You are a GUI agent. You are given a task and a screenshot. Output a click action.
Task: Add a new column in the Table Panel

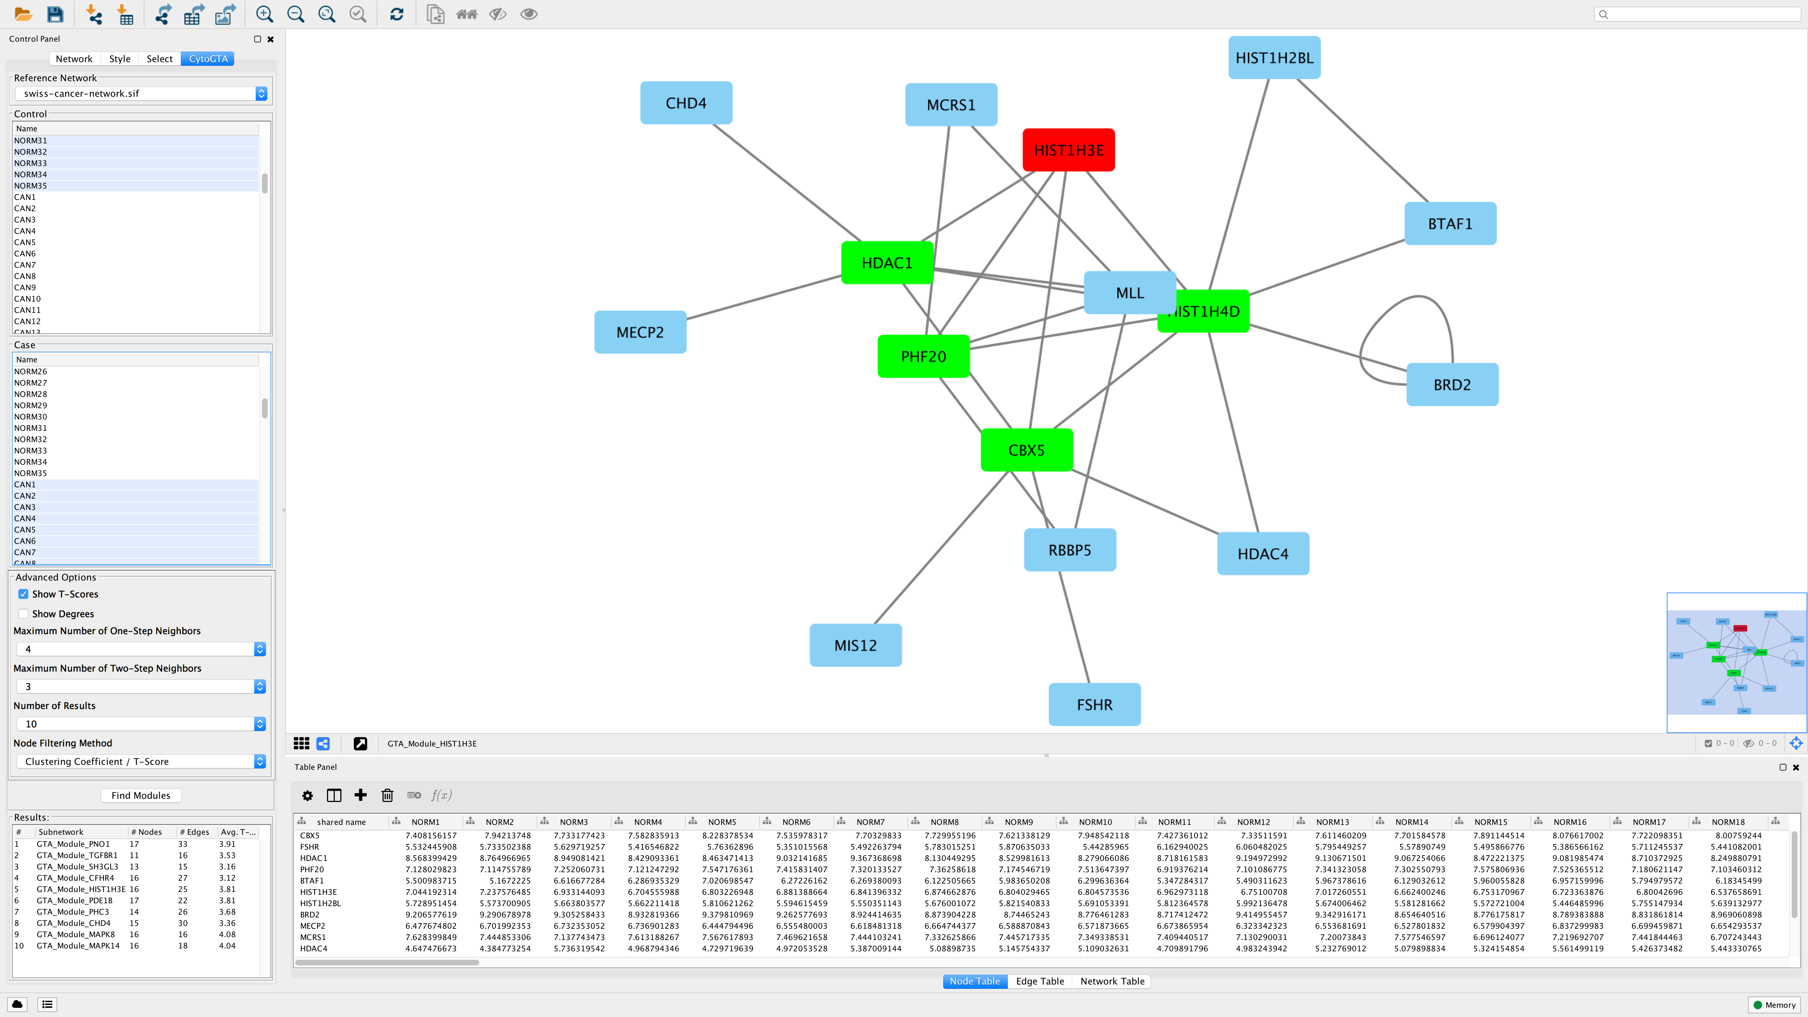(x=361, y=795)
